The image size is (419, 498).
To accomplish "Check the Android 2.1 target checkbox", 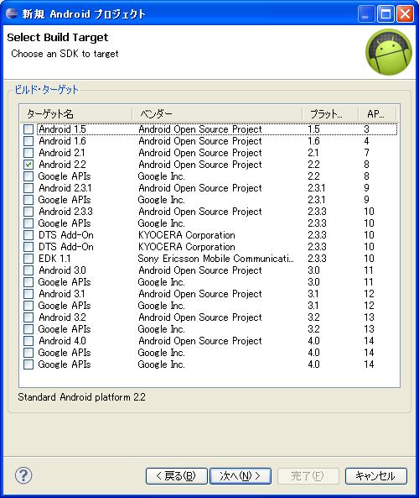I will coord(28,153).
